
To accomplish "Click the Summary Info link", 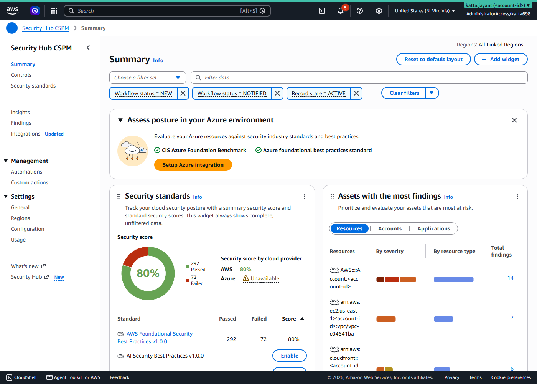I will coord(158,60).
